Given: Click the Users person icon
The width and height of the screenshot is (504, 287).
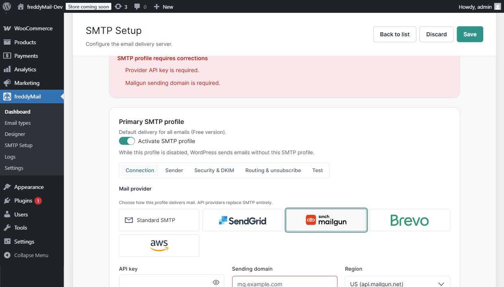Looking at the screenshot, I should (x=7, y=214).
